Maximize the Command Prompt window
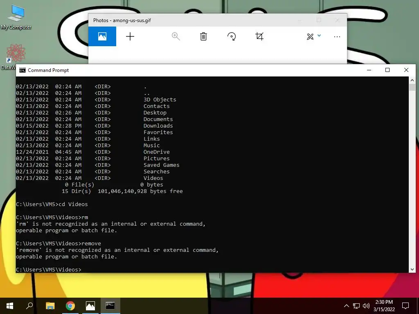Viewport: 419px width, 314px height. click(387, 70)
